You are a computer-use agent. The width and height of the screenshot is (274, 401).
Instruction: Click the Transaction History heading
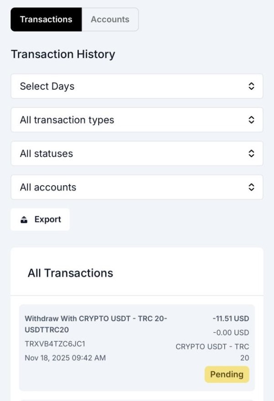pyautogui.click(x=63, y=54)
